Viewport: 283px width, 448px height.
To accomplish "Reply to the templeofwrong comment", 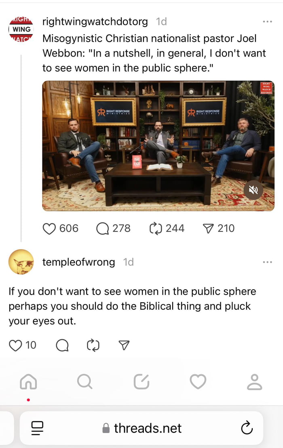I will pos(62,345).
